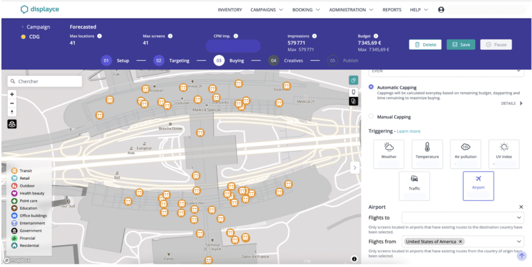Screen dimensions: 532x267
Task: Click the Save button
Action: click(x=461, y=45)
